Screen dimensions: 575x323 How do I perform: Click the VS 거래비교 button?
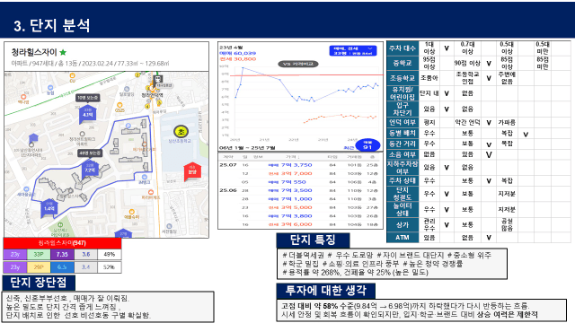click(298, 64)
